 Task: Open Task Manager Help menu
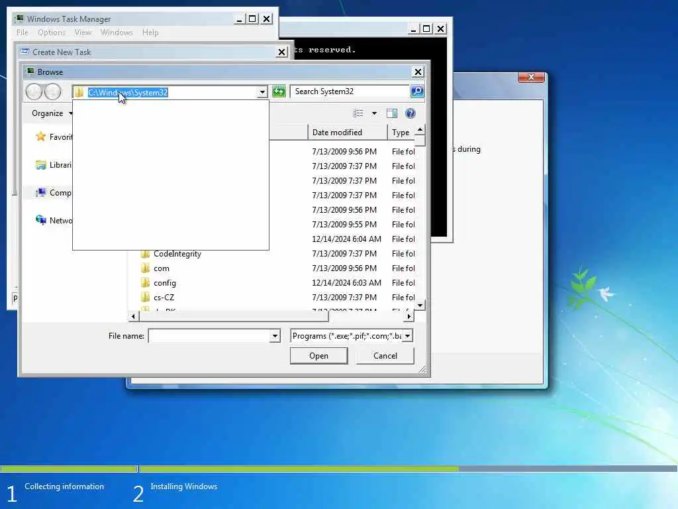(x=150, y=32)
